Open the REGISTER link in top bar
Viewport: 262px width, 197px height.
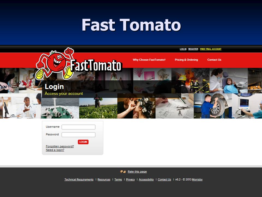pos(193,49)
